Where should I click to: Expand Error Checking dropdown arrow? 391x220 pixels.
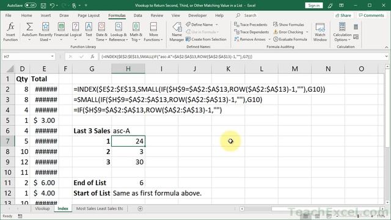[x=307, y=32]
